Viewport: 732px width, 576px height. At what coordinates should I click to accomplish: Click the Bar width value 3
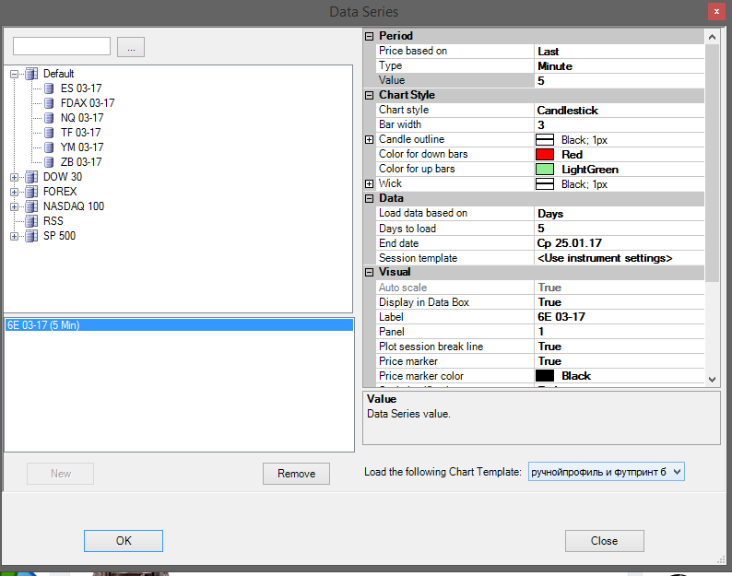coord(619,124)
